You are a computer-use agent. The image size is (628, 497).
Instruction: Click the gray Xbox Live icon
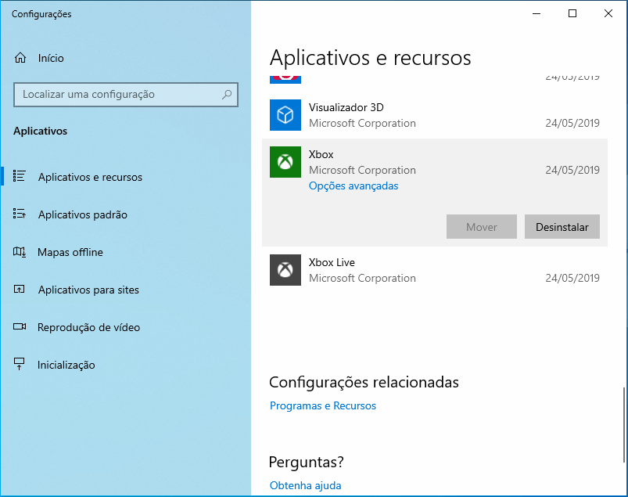pyautogui.click(x=285, y=270)
